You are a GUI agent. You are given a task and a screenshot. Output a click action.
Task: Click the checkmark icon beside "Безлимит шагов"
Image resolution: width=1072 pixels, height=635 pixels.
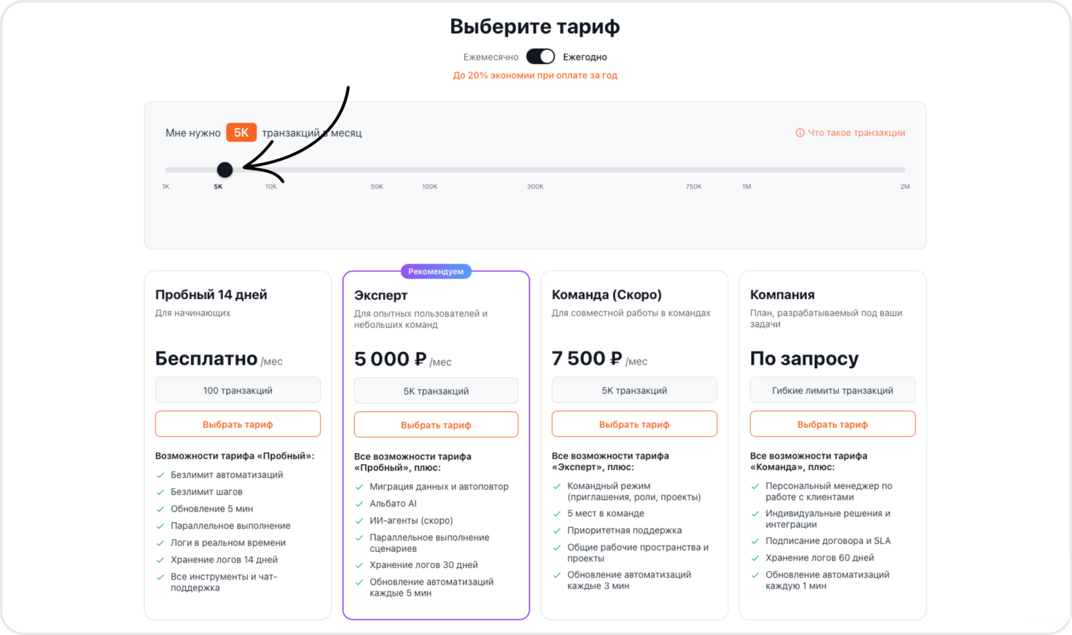[160, 492]
